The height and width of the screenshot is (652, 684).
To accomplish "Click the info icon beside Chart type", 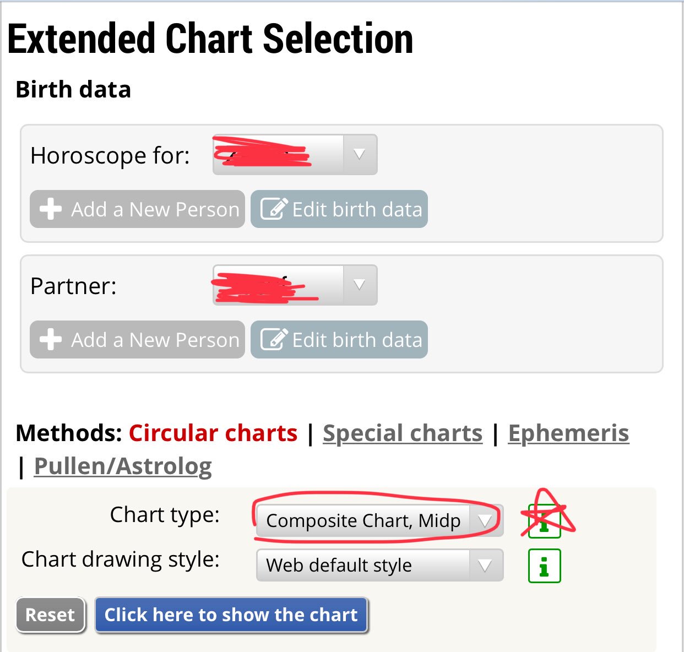I will [544, 521].
